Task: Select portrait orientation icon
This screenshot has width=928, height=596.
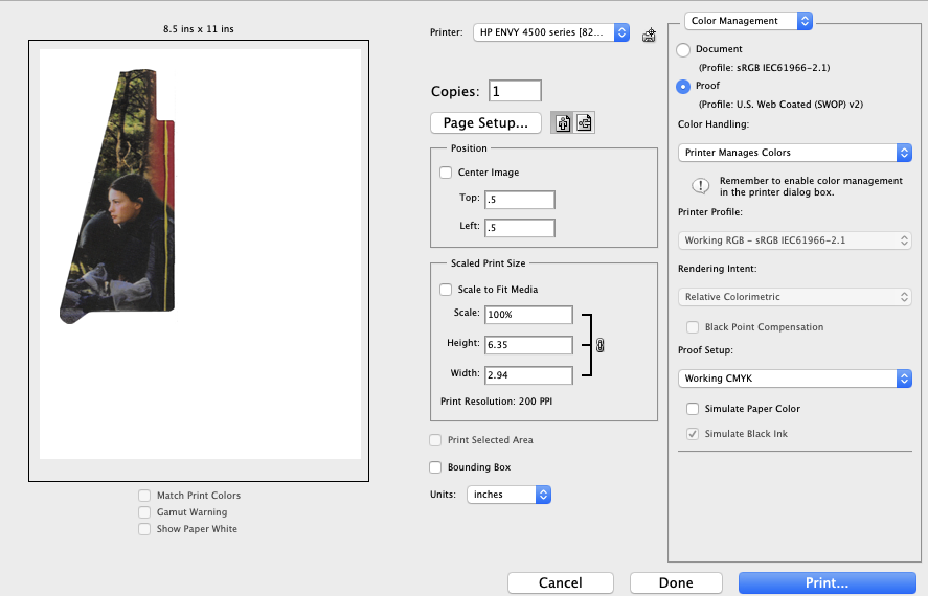Action: click(x=562, y=123)
